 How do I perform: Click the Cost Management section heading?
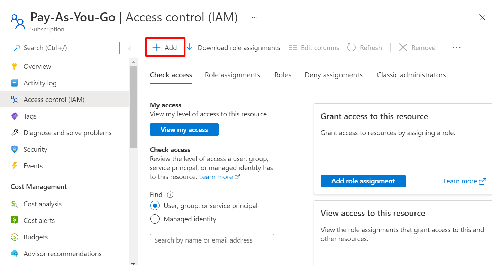[x=39, y=187]
